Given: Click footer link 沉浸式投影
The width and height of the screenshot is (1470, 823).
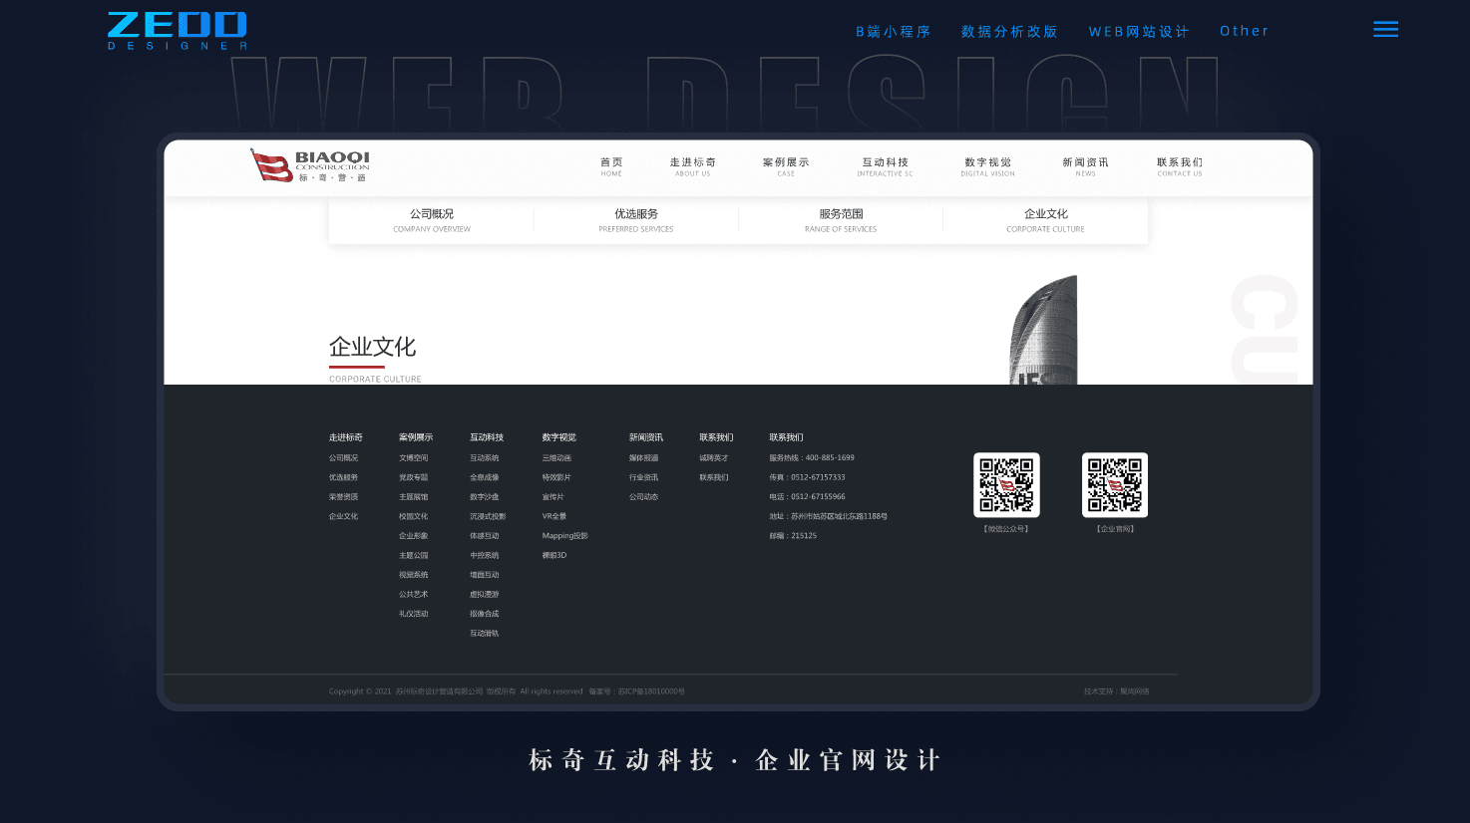Looking at the screenshot, I should tap(488, 516).
